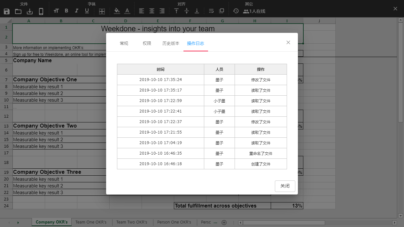Close the dialog with X icon

(x=288, y=42)
